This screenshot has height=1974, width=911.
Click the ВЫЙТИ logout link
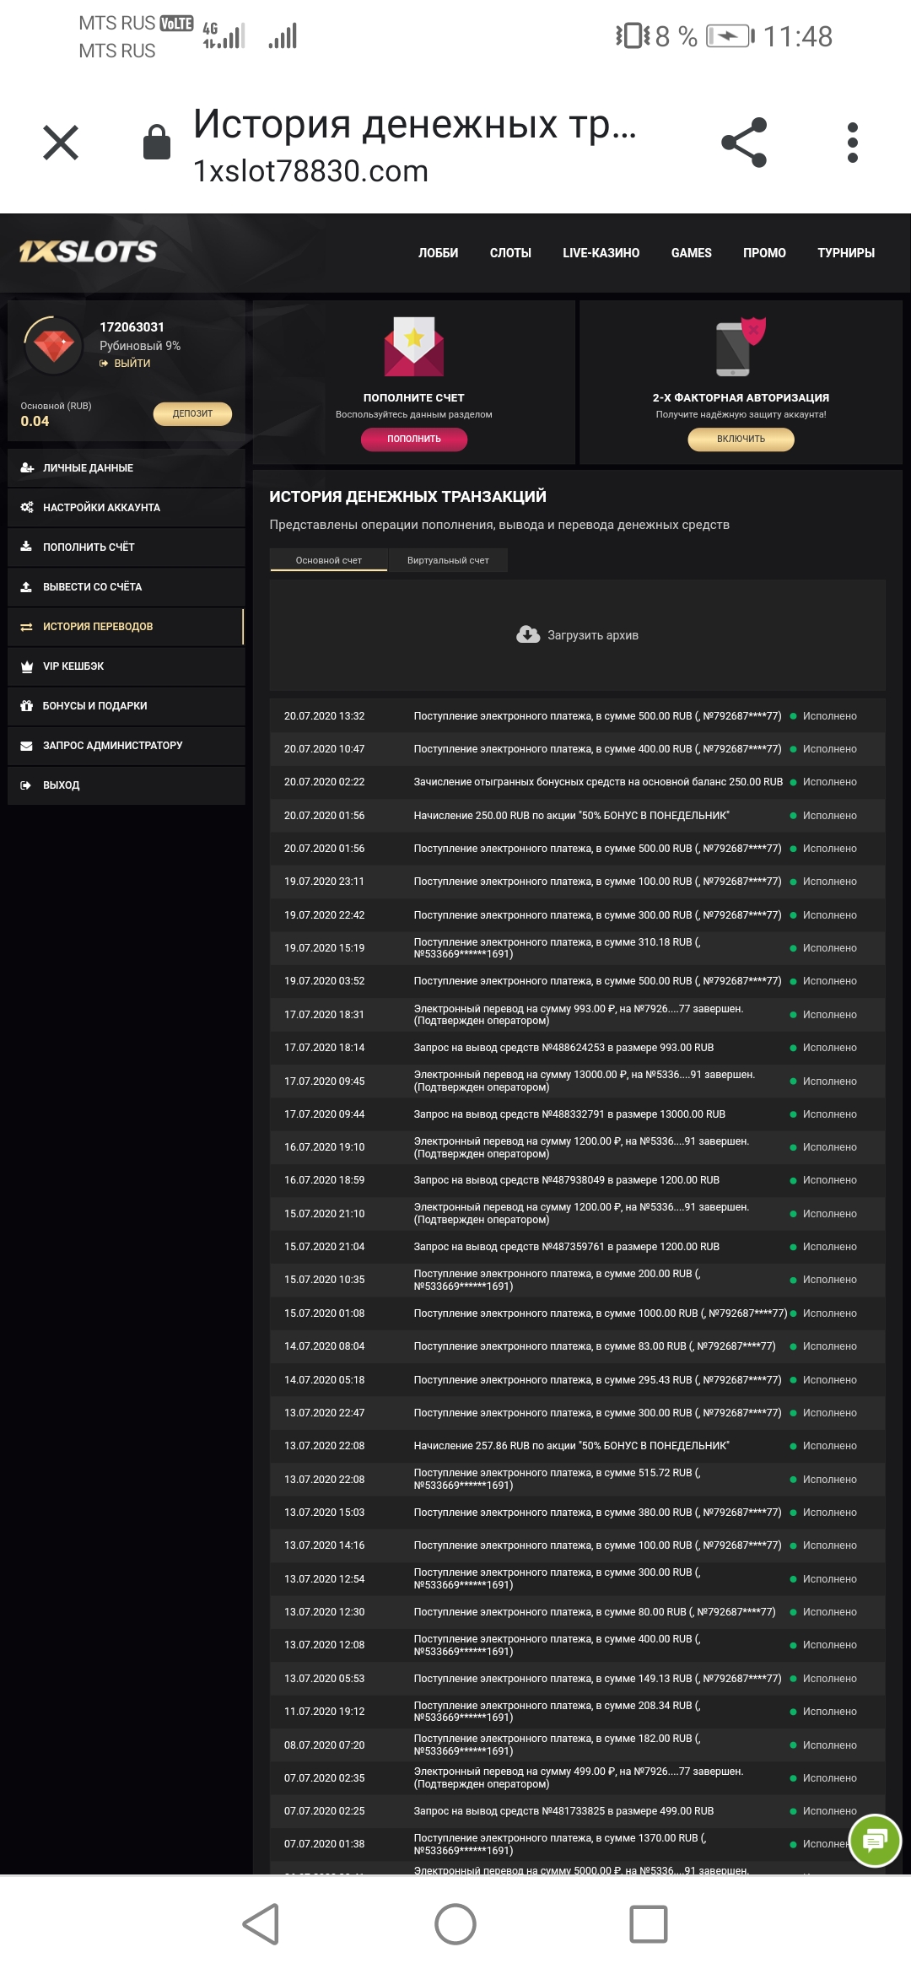[x=132, y=364]
